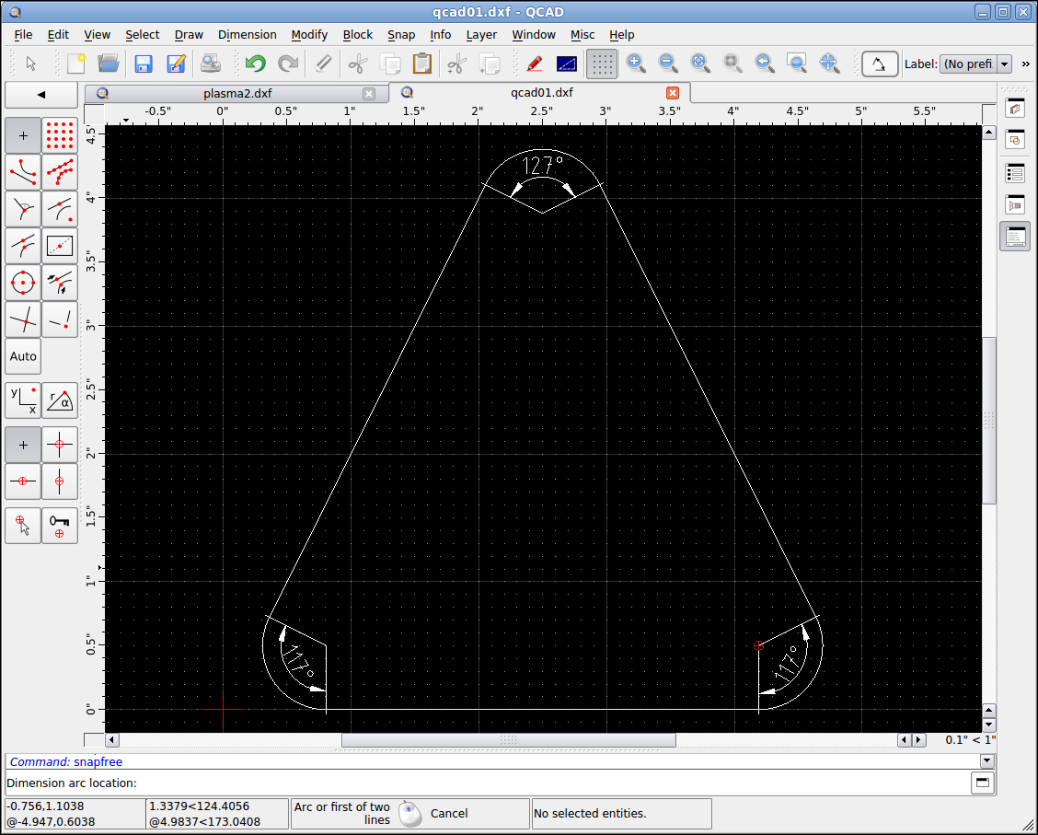Click the highlighted bottom right dock icon
This screenshot has height=835, width=1038.
pos(1015,237)
